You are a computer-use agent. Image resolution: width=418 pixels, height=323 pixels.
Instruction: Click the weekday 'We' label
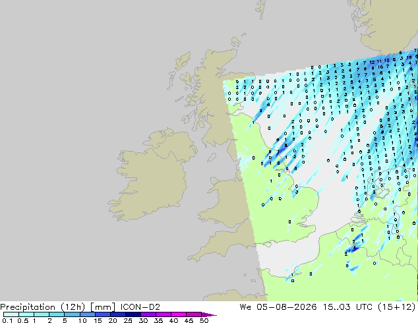pyautogui.click(x=245, y=307)
